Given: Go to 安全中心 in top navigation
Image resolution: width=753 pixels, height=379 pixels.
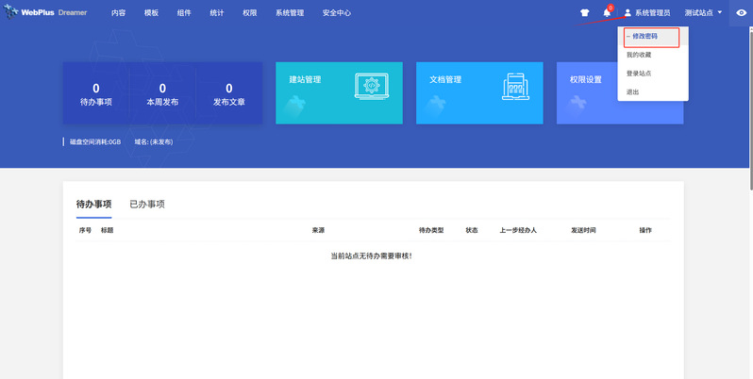Looking at the screenshot, I should pyautogui.click(x=336, y=13).
